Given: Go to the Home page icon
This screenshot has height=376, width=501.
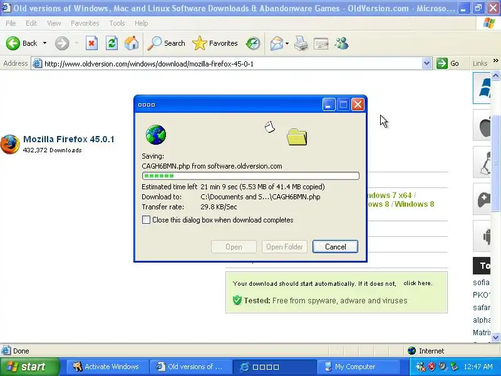Looking at the screenshot, I should coord(132,43).
